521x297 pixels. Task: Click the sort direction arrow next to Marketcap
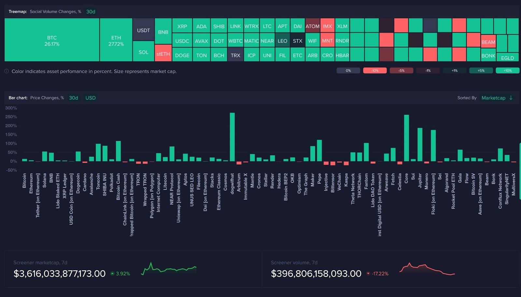pyautogui.click(x=511, y=98)
